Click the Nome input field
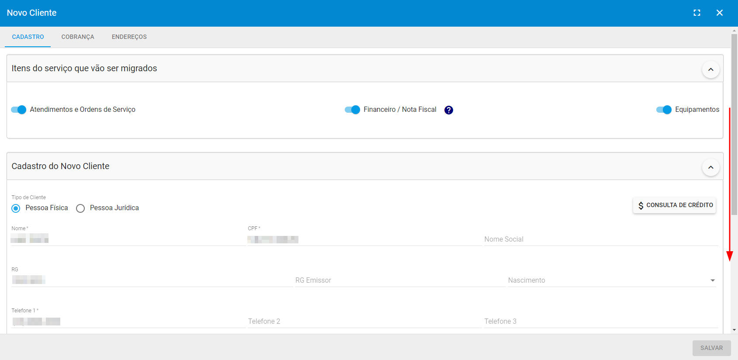The image size is (738, 360). click(128, 239)
